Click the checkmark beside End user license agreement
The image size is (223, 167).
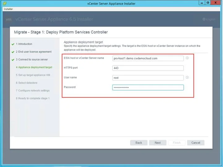click(13, 52)
